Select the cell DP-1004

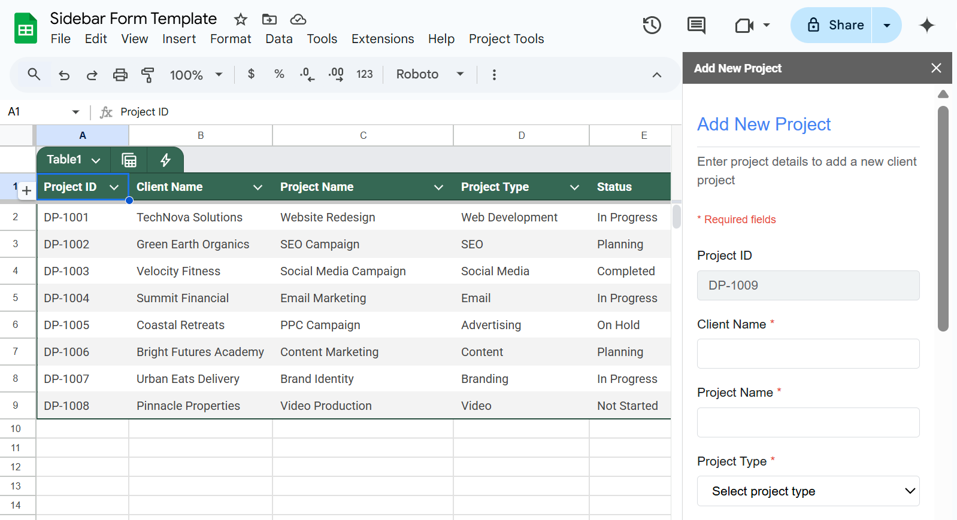coord(83,298)
